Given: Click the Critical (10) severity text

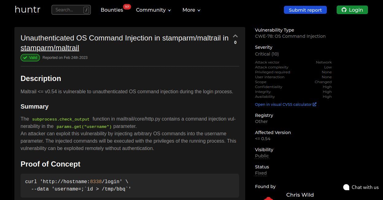Looking at the screenshot, I should [x=267, y=54].
